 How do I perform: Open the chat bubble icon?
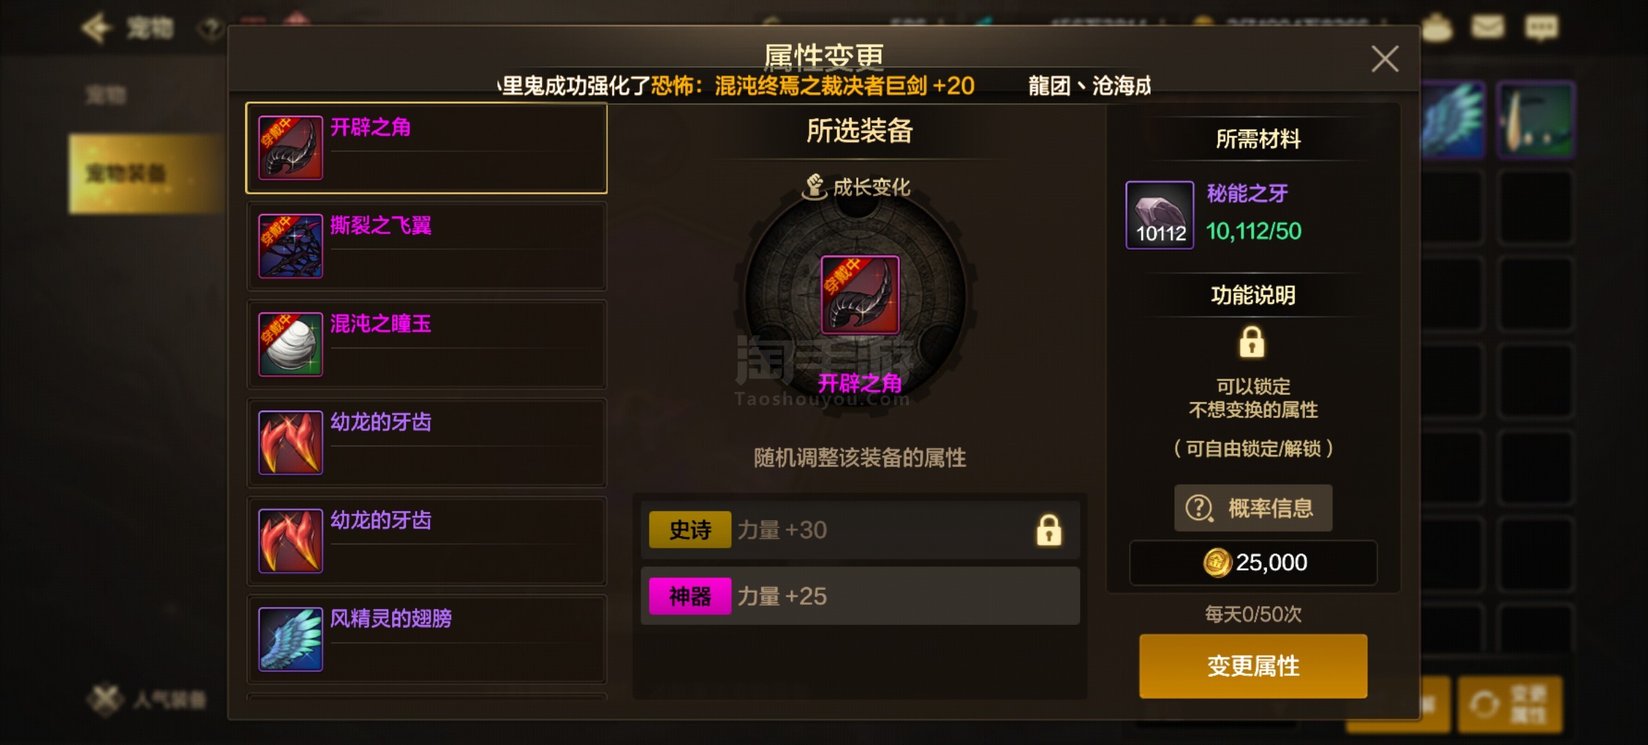[x=1540, y=28]
